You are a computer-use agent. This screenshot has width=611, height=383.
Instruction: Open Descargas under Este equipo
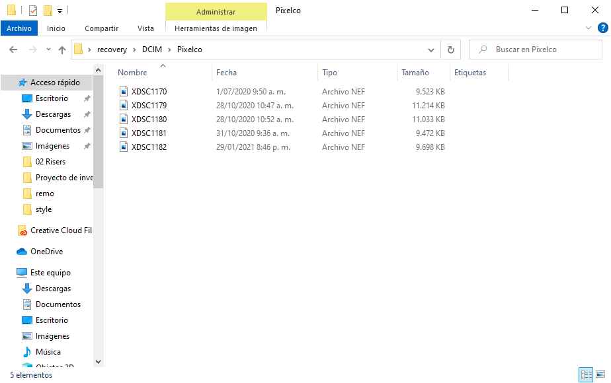coord(54,289)
